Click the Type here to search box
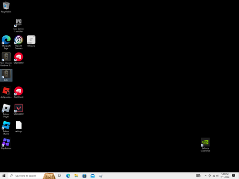239x179 pixels. click(x=32, y=176)
